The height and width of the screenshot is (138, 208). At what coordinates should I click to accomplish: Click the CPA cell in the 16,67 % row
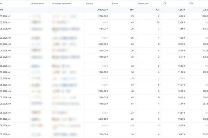[205, 134]
